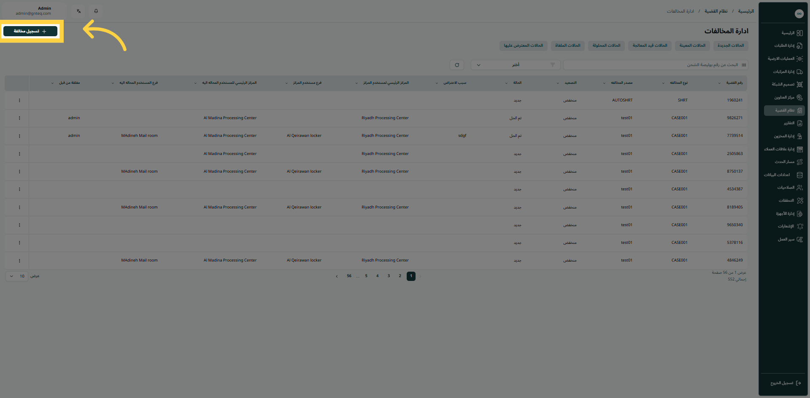Switch to the new cases (الحالات الجديدة) tab
The image size is (810, 398).
tap(731, 45)
